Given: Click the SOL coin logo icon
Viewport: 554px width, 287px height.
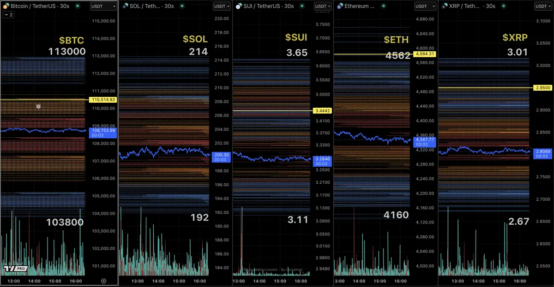Looking at the screenshot, I should click(x=125, y=6).
